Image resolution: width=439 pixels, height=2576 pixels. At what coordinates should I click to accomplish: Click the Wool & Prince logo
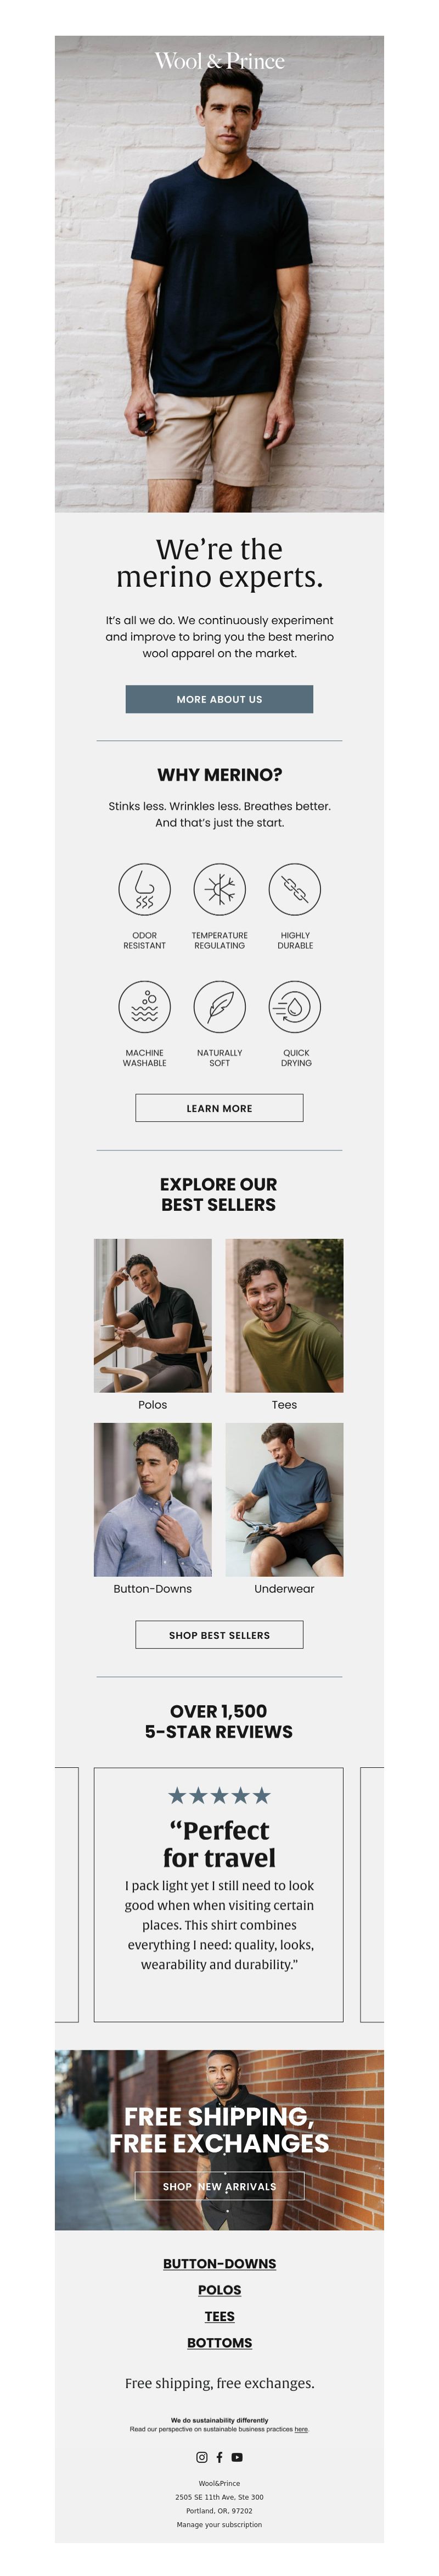pos(219,61)
